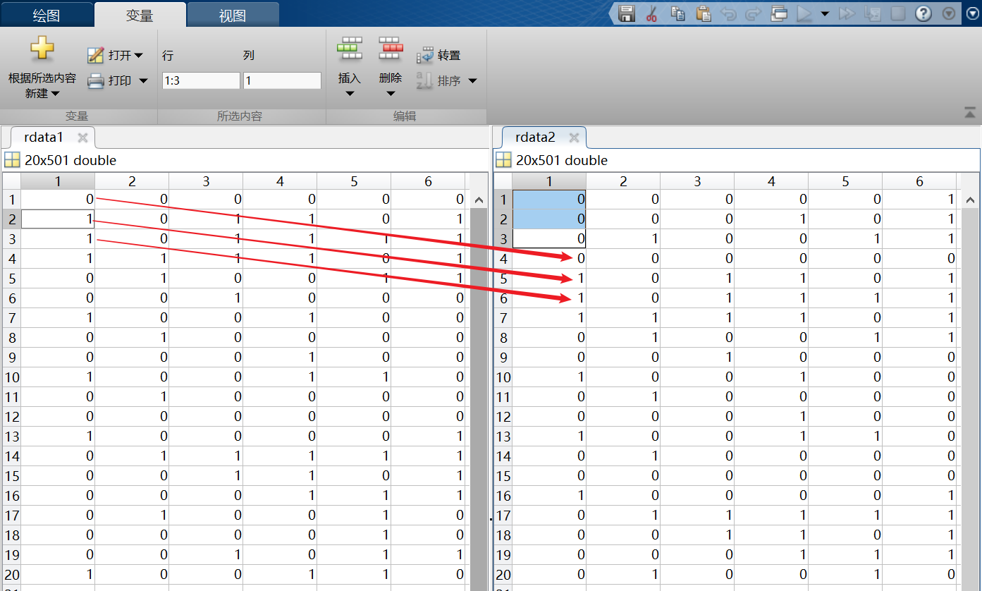Click rdata2 scrollbar up arrow

click(971, 200)
